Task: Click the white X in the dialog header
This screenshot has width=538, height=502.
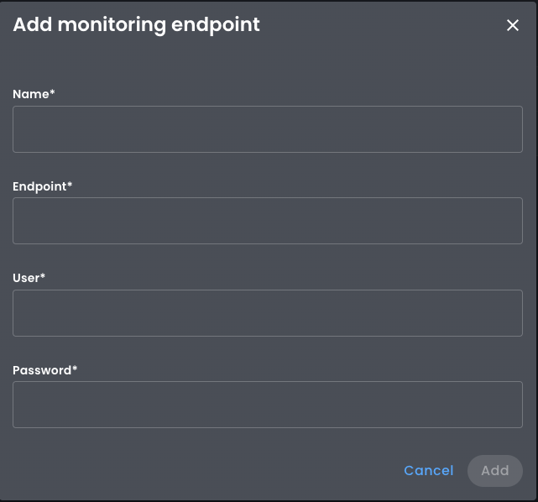Action: [513, 26]
